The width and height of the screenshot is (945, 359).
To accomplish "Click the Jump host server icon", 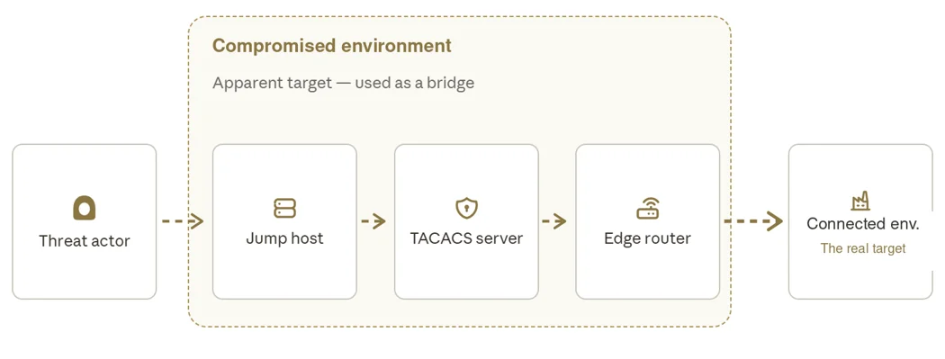I will pyautogui.click(x=284, y=208).
